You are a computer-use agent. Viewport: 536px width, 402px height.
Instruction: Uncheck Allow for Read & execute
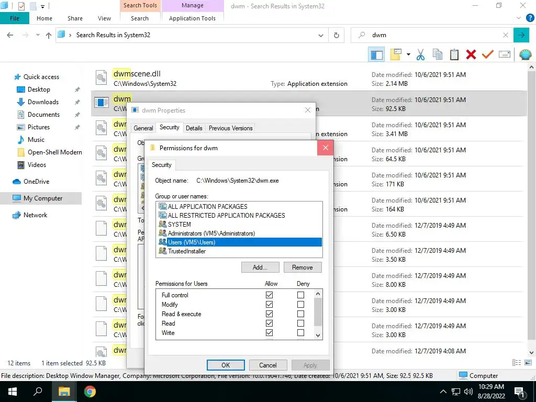click(x=270, y=314)
